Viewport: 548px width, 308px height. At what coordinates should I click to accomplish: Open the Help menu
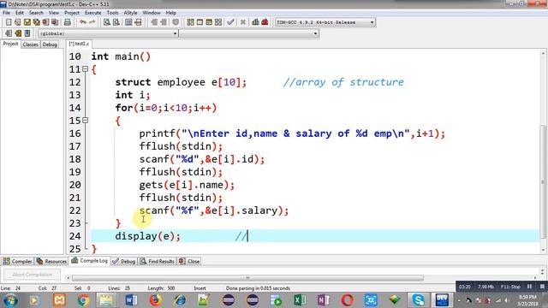pyautogui.click(x=170, y=13)
